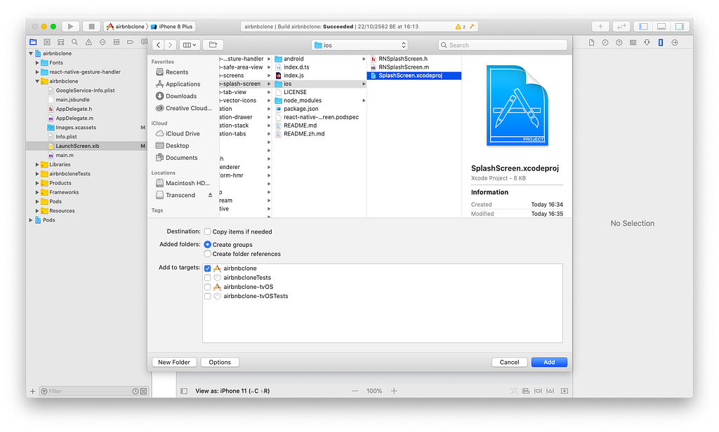Open iCloud Drive in the sidebar
Image resolution: width=719 pixels, height=432 pixels.
point(183,134)
